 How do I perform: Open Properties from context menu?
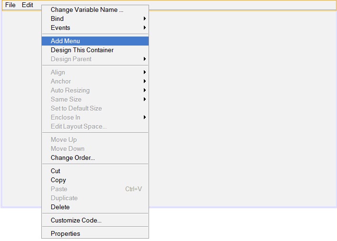coord(66,233)
